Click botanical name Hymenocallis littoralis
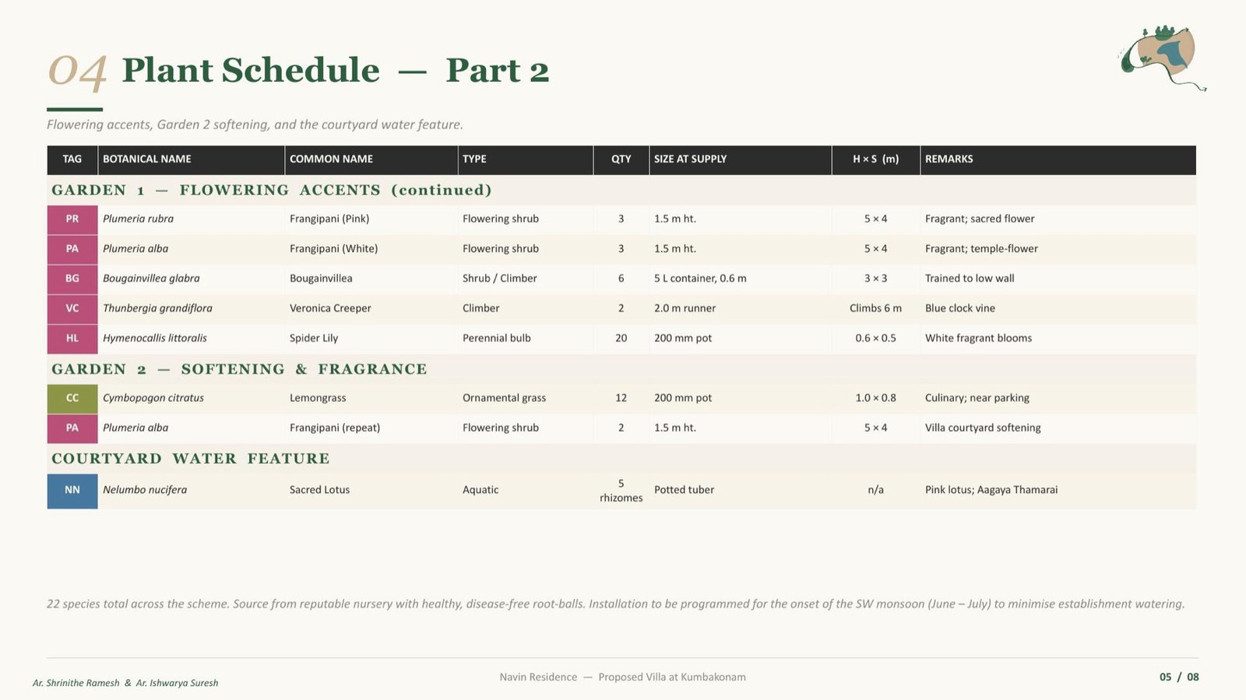 (x=155, y=338)
